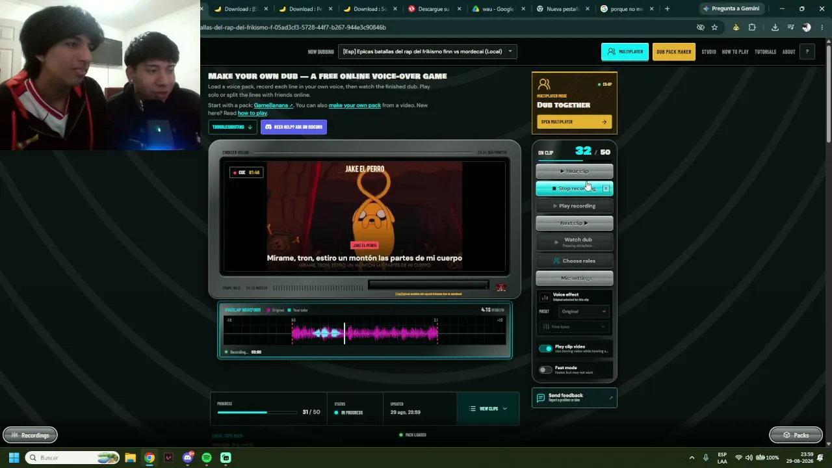Open the Now Dubbing pack dropdown
The image size is (832, 468).
tap(428, 52)
